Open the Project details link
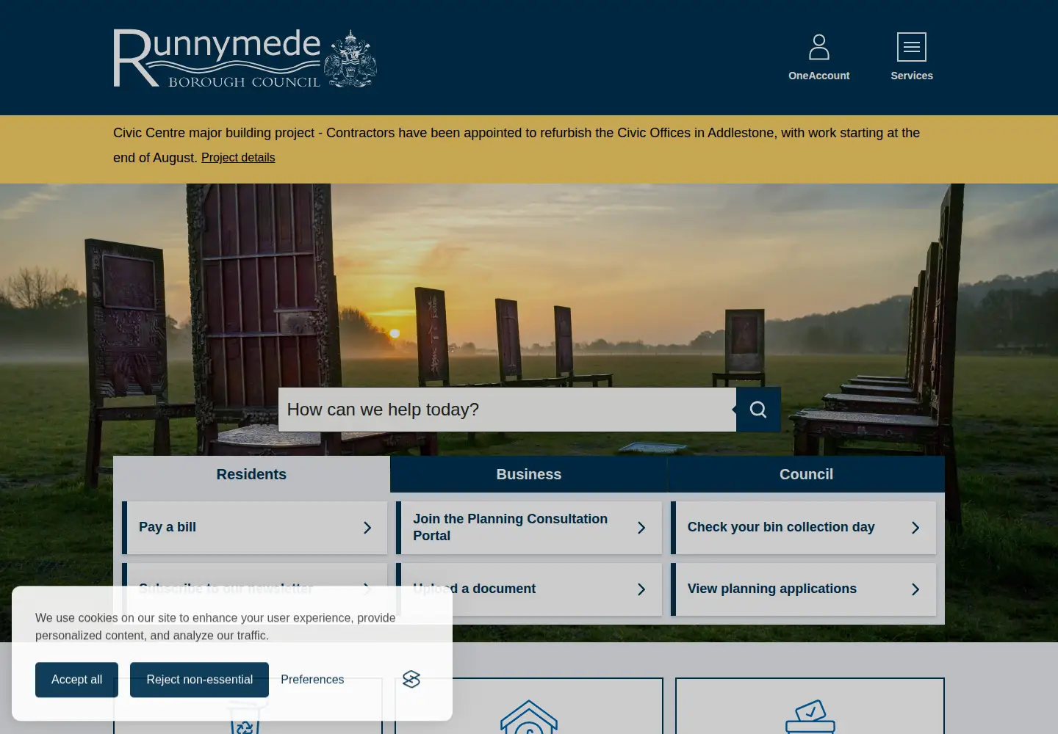 [238, 158]
